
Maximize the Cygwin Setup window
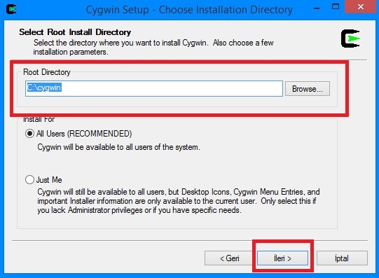point(336,6)
